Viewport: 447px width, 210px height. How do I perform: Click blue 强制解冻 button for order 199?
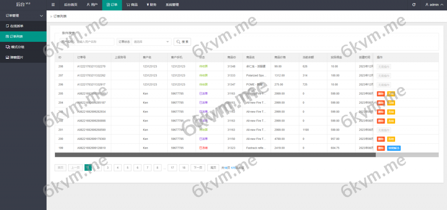point(393,148)
